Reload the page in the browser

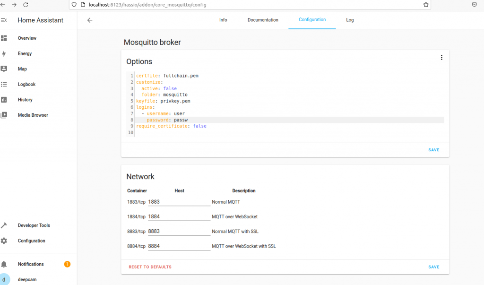tap(26, 5)
